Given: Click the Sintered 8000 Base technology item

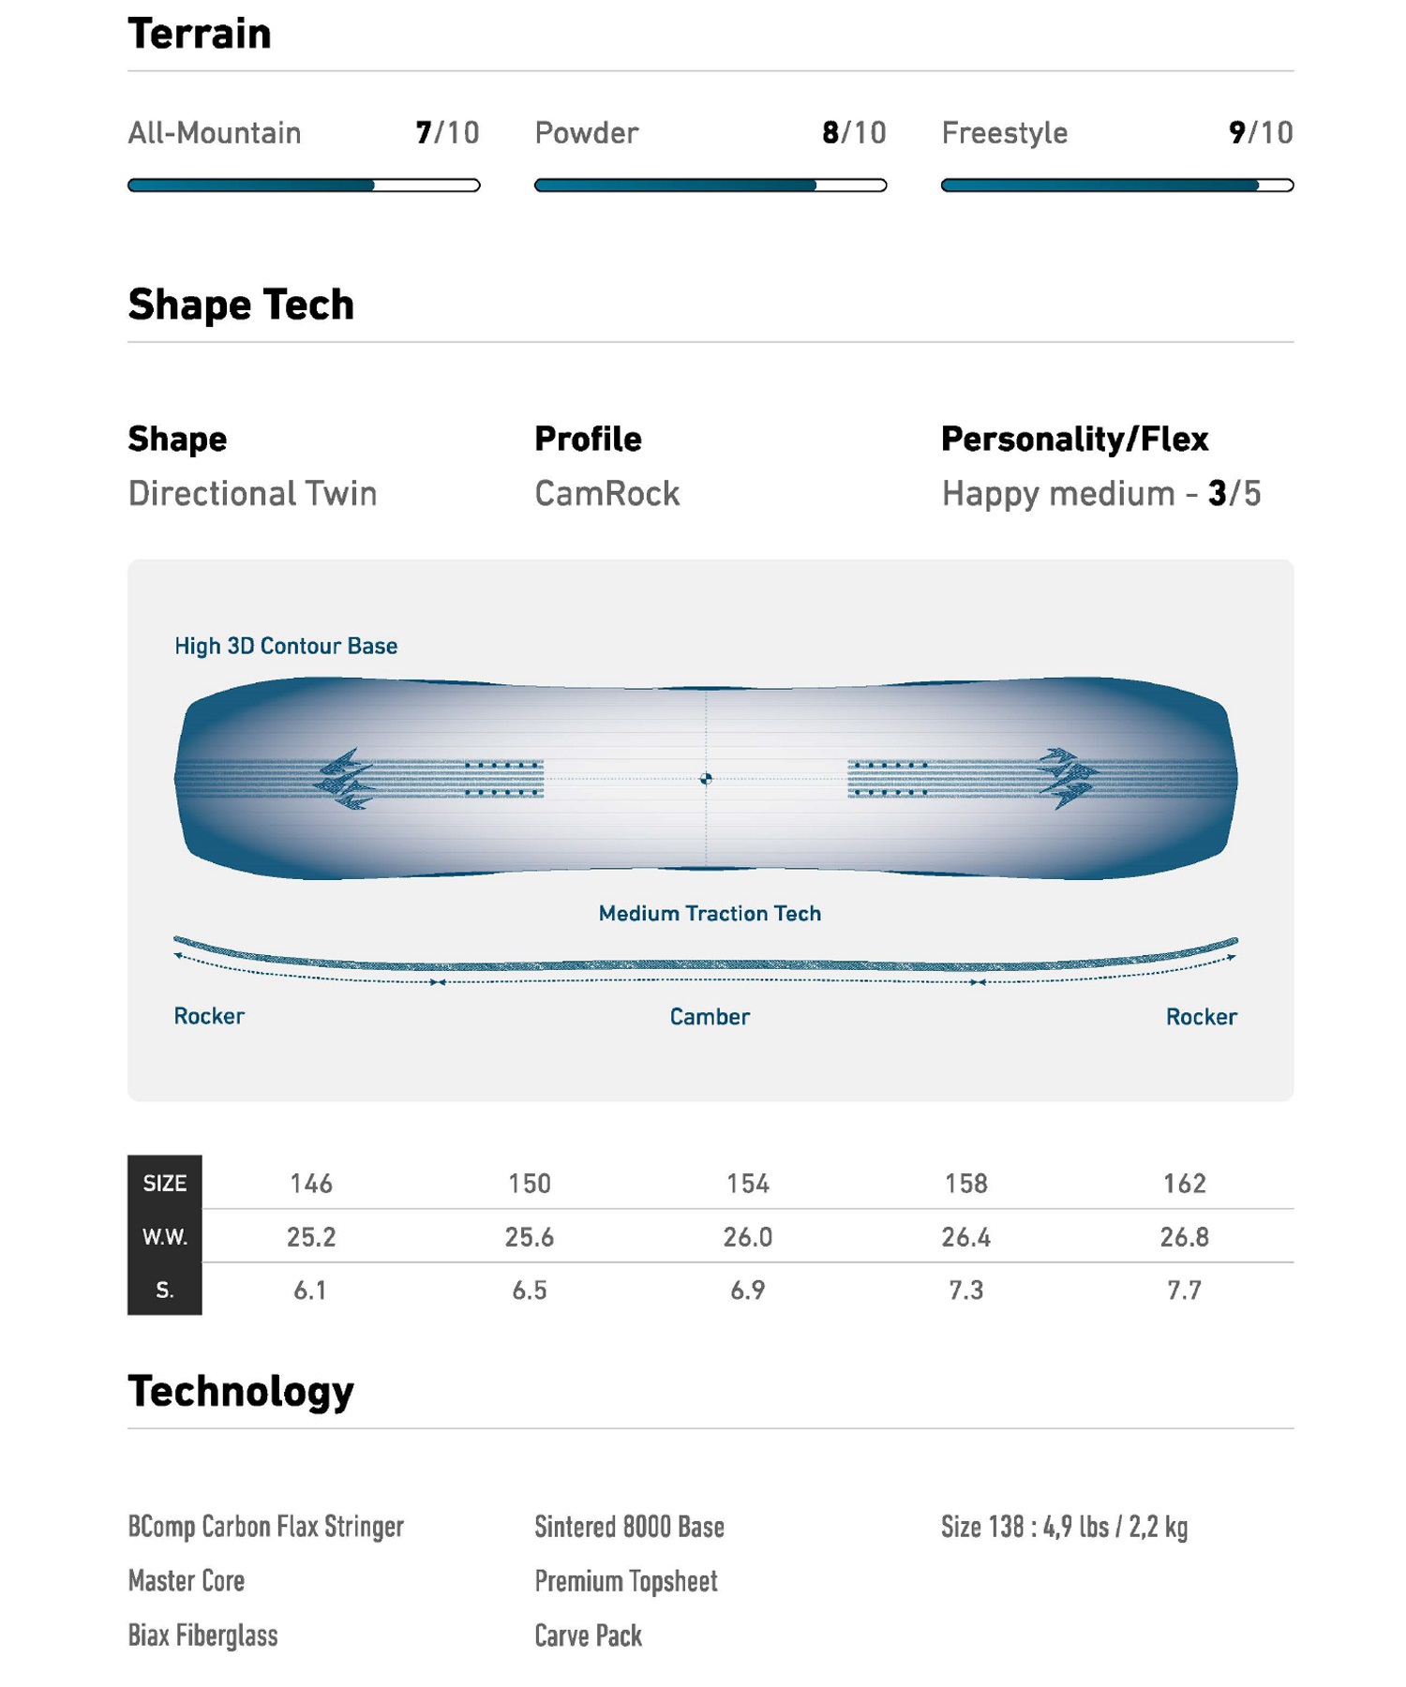Looking at the screenshot, I should pos(629,1527).
